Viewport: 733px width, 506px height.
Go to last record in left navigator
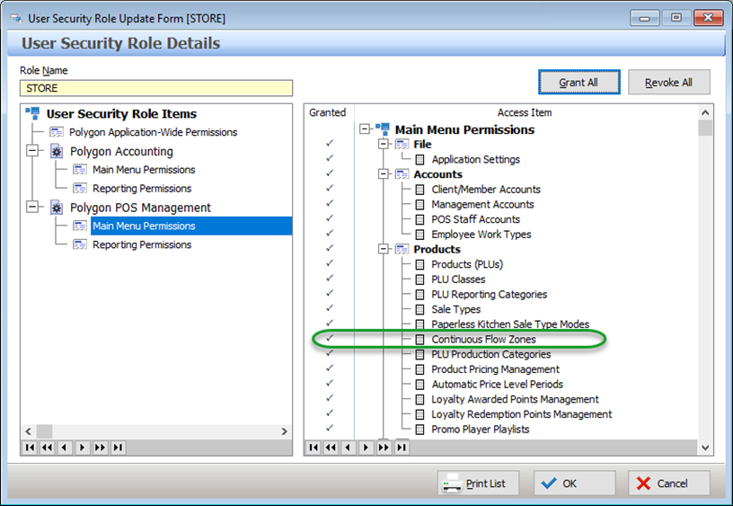pyautogui.click(x=118, y=448)
